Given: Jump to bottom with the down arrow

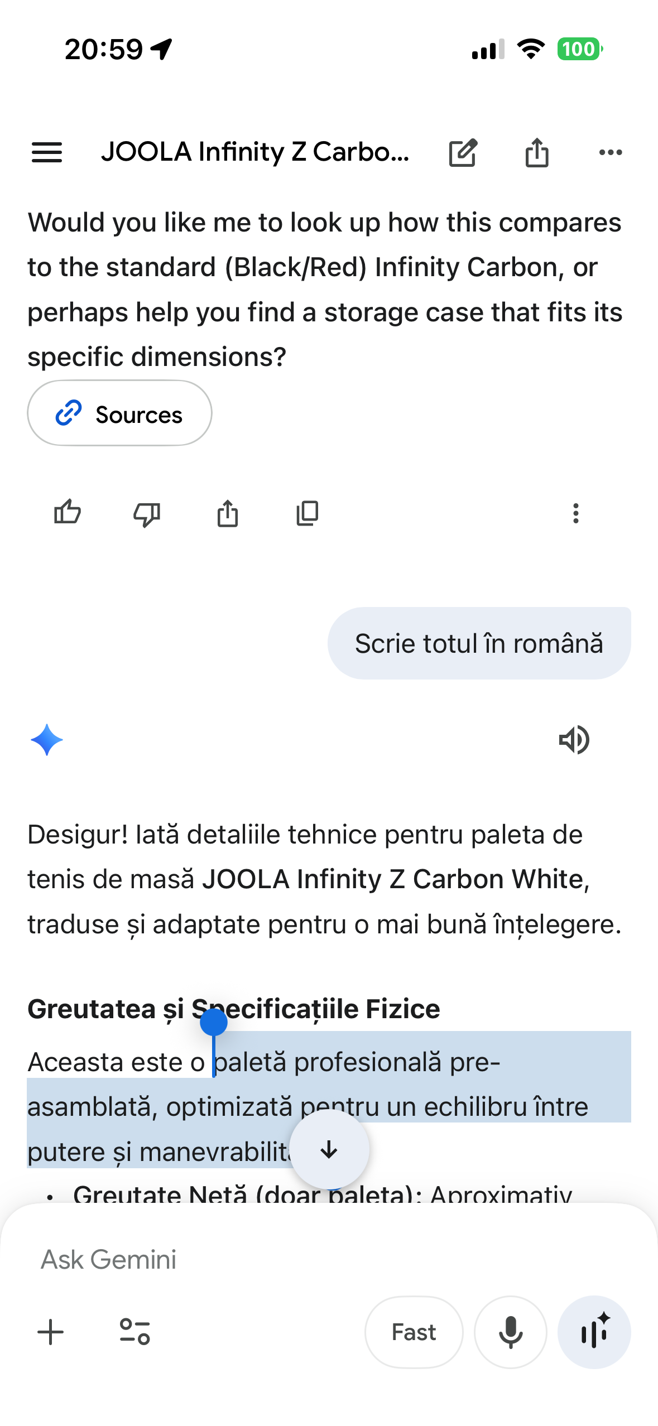Looking at the screenshot, I should point(329,1149).
